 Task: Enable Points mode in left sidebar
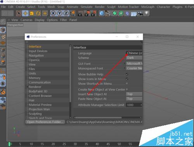pyautogui.click(x=3, y=50)
